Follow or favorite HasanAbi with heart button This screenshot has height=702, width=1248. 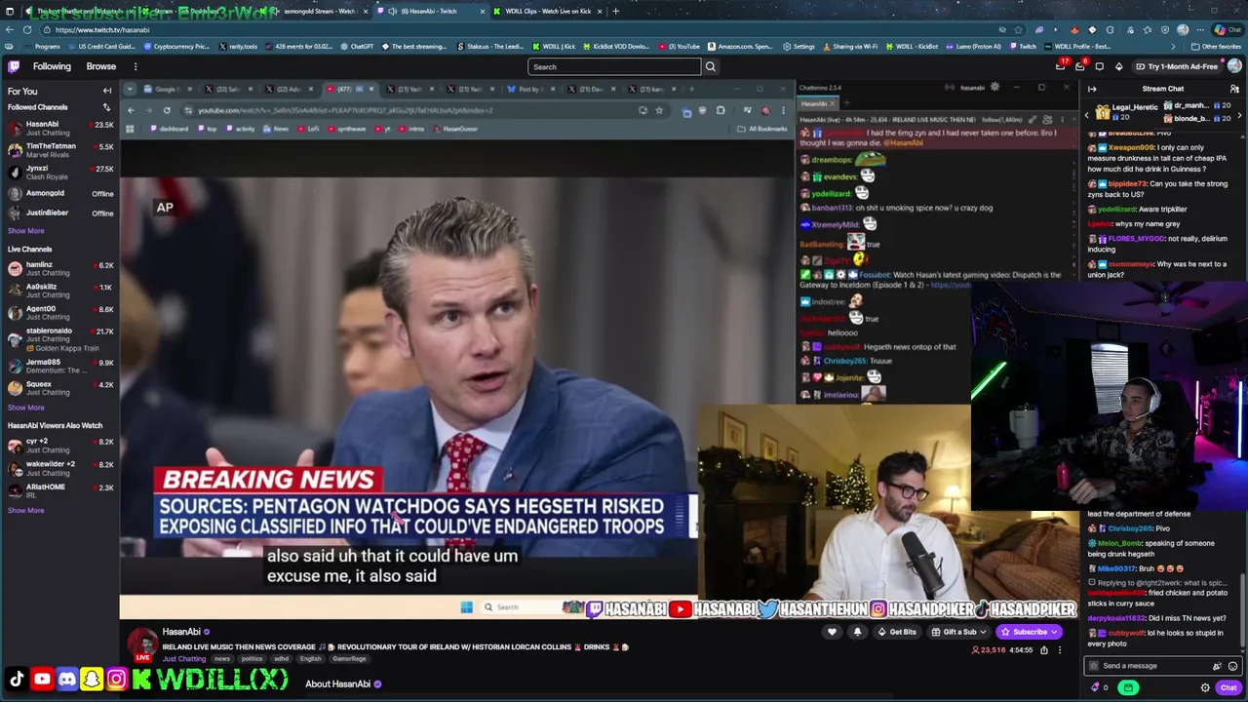(x=832, y=632)
